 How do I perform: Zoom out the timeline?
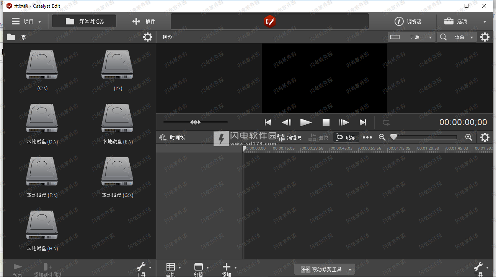(x=382, y=137)
